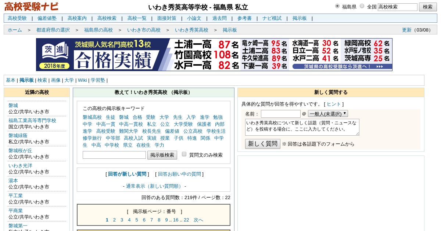Click keyword 修学旅行
The width and height of the screenshot is (441, 231).
[92, 138]
